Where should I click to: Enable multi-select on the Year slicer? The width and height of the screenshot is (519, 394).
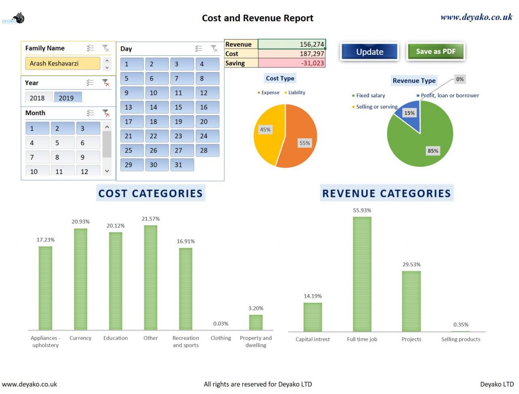[x=91, y=82]
